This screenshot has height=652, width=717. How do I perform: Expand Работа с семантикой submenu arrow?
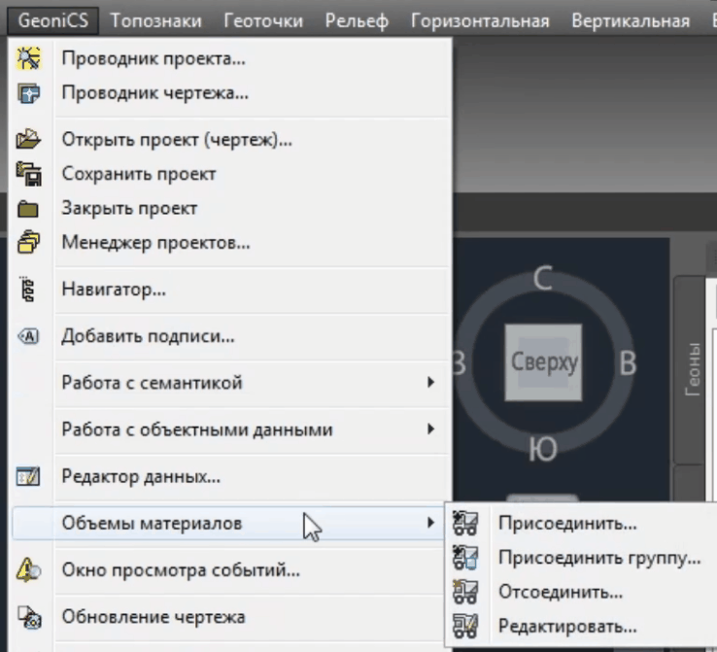430,382
